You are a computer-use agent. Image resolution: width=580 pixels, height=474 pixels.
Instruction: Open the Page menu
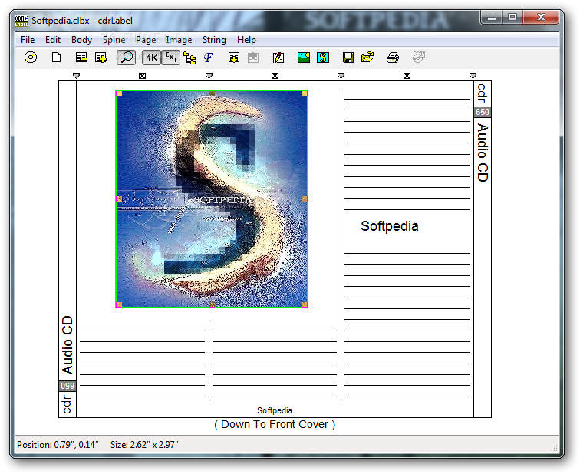(x=146, y=40)
